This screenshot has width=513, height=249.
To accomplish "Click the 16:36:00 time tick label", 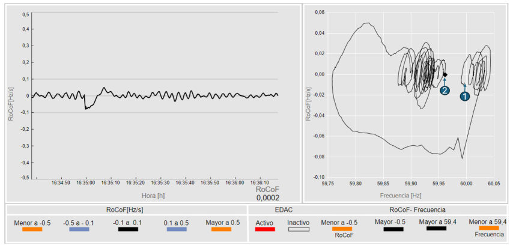I will point(235,182).
